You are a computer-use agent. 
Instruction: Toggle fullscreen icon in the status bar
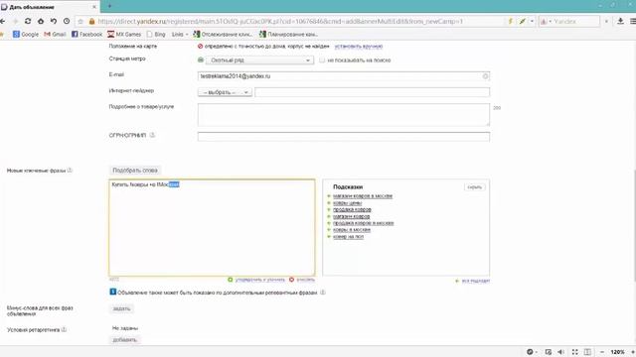[574, 352]
